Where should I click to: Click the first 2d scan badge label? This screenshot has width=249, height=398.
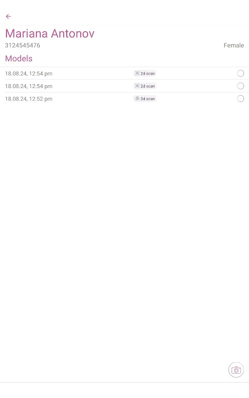tap(147, 73)
